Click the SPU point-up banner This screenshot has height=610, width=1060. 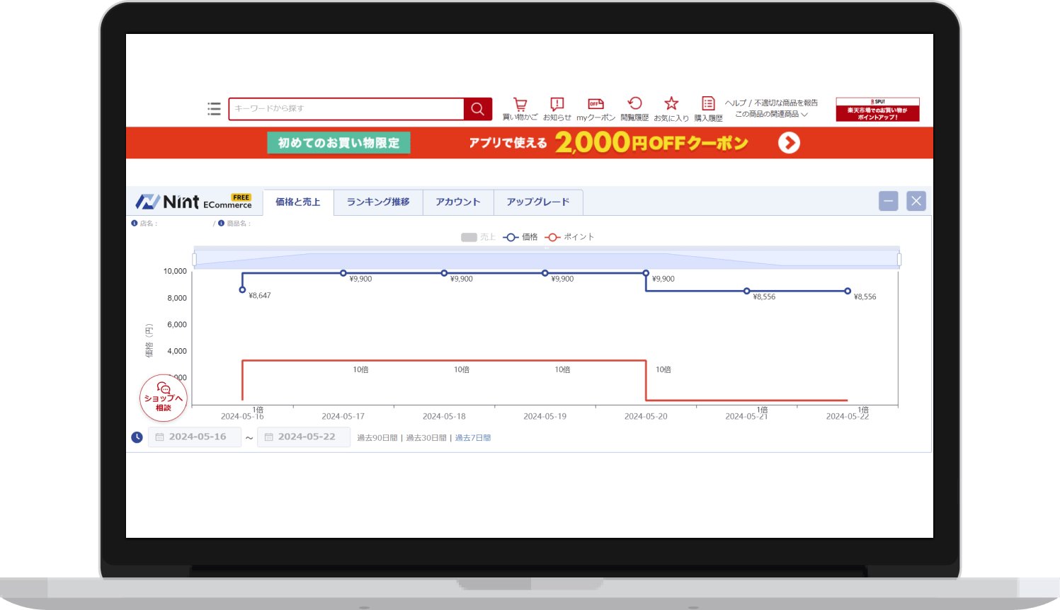[877, 110]
